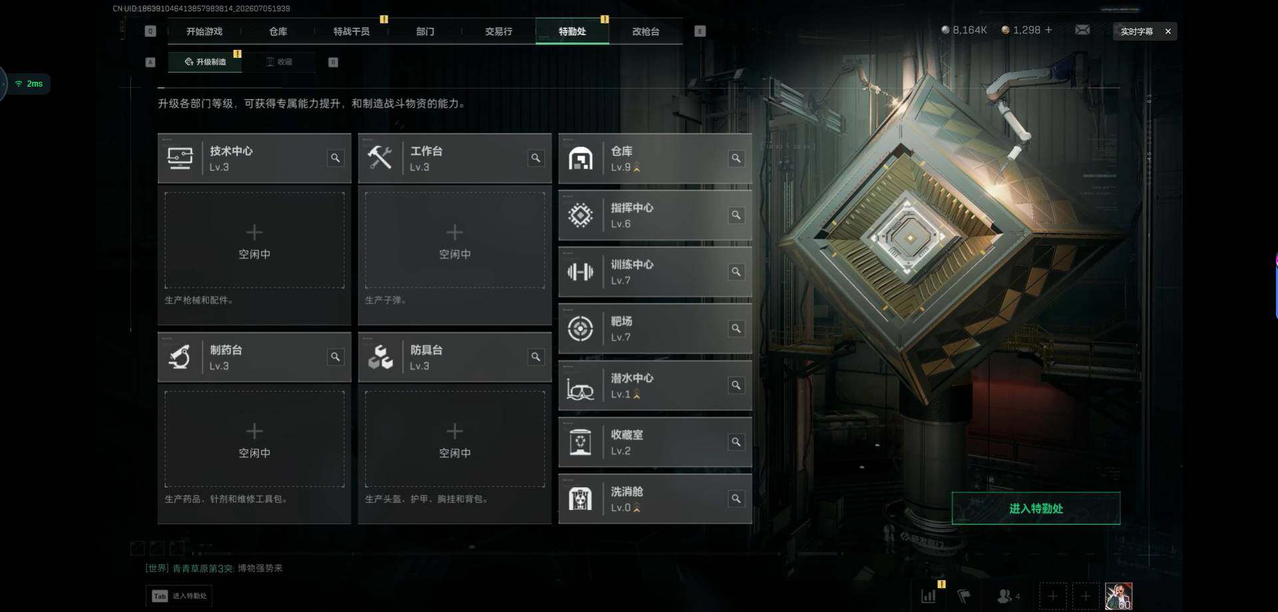Click the statistics bar chart icon
Screen dimensions: 1278x612
pos(929,596)
